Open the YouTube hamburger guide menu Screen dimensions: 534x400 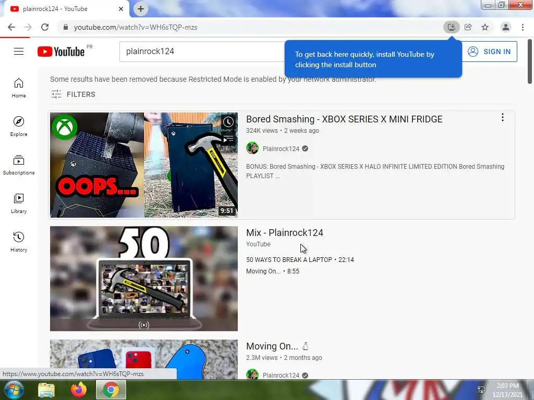(19, 52)
